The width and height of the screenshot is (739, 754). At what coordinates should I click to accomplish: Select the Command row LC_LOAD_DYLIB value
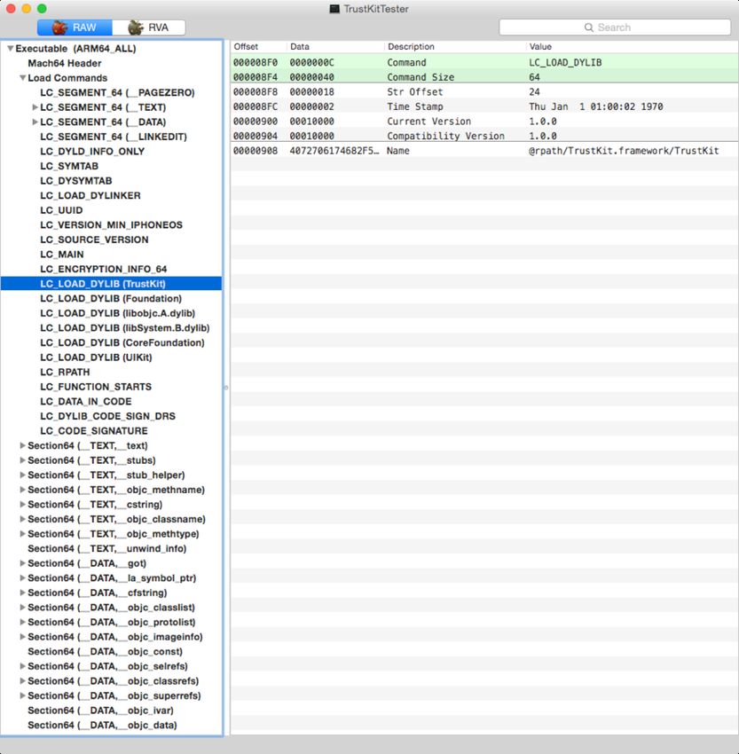[x=565, y=62]
